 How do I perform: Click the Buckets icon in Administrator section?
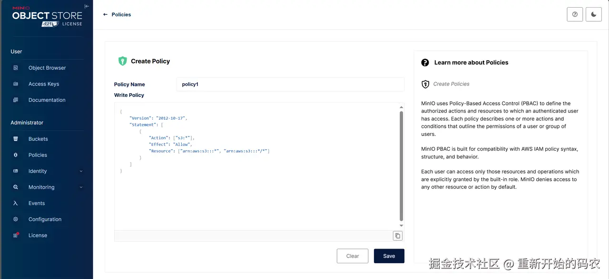16,139
